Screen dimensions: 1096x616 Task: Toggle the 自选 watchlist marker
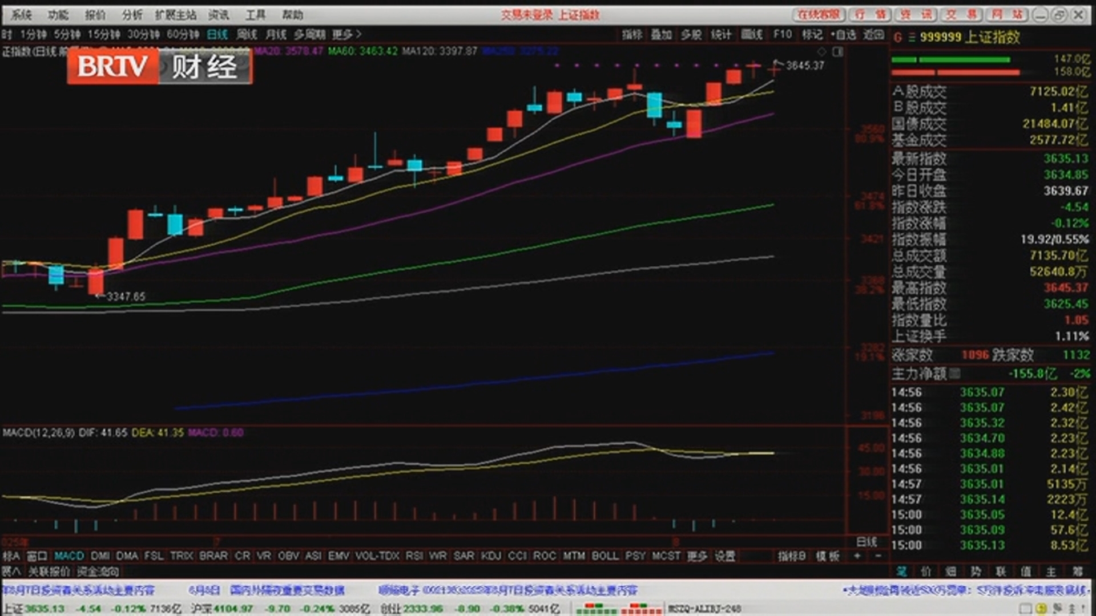tap(843, 35)
